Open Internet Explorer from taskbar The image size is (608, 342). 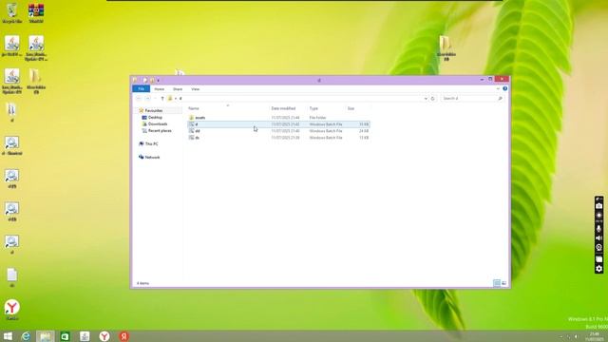pyautogui.click(x=26, y=336)
